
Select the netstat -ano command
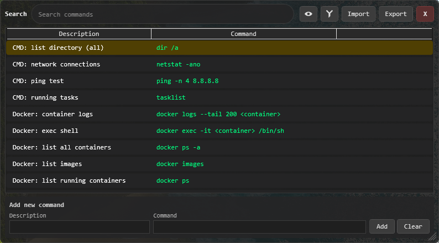pos(178,65)
